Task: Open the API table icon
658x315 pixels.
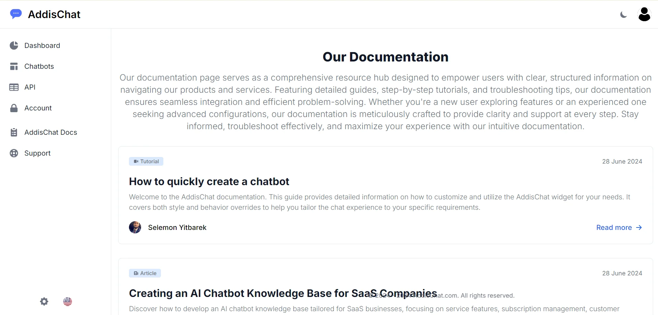Action: pyautogui.click(x=14, y=87)
